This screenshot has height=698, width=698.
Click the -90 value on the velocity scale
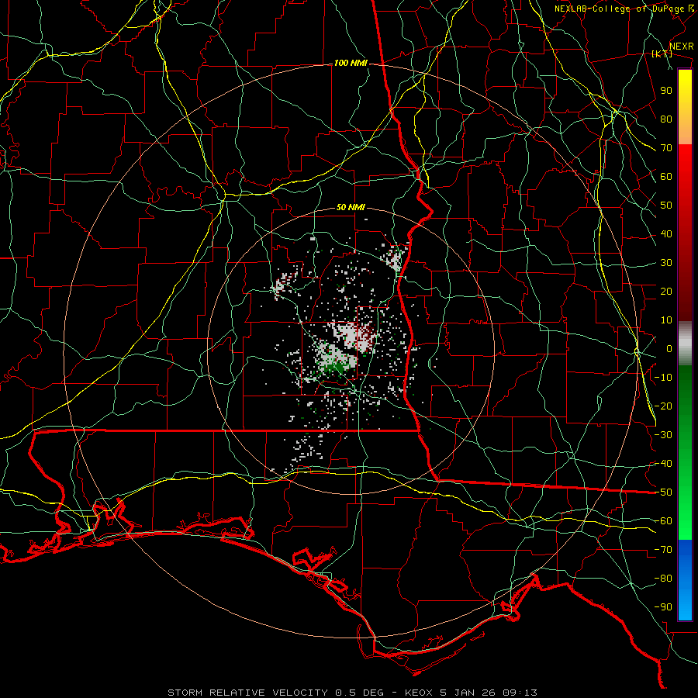(663, 607)
